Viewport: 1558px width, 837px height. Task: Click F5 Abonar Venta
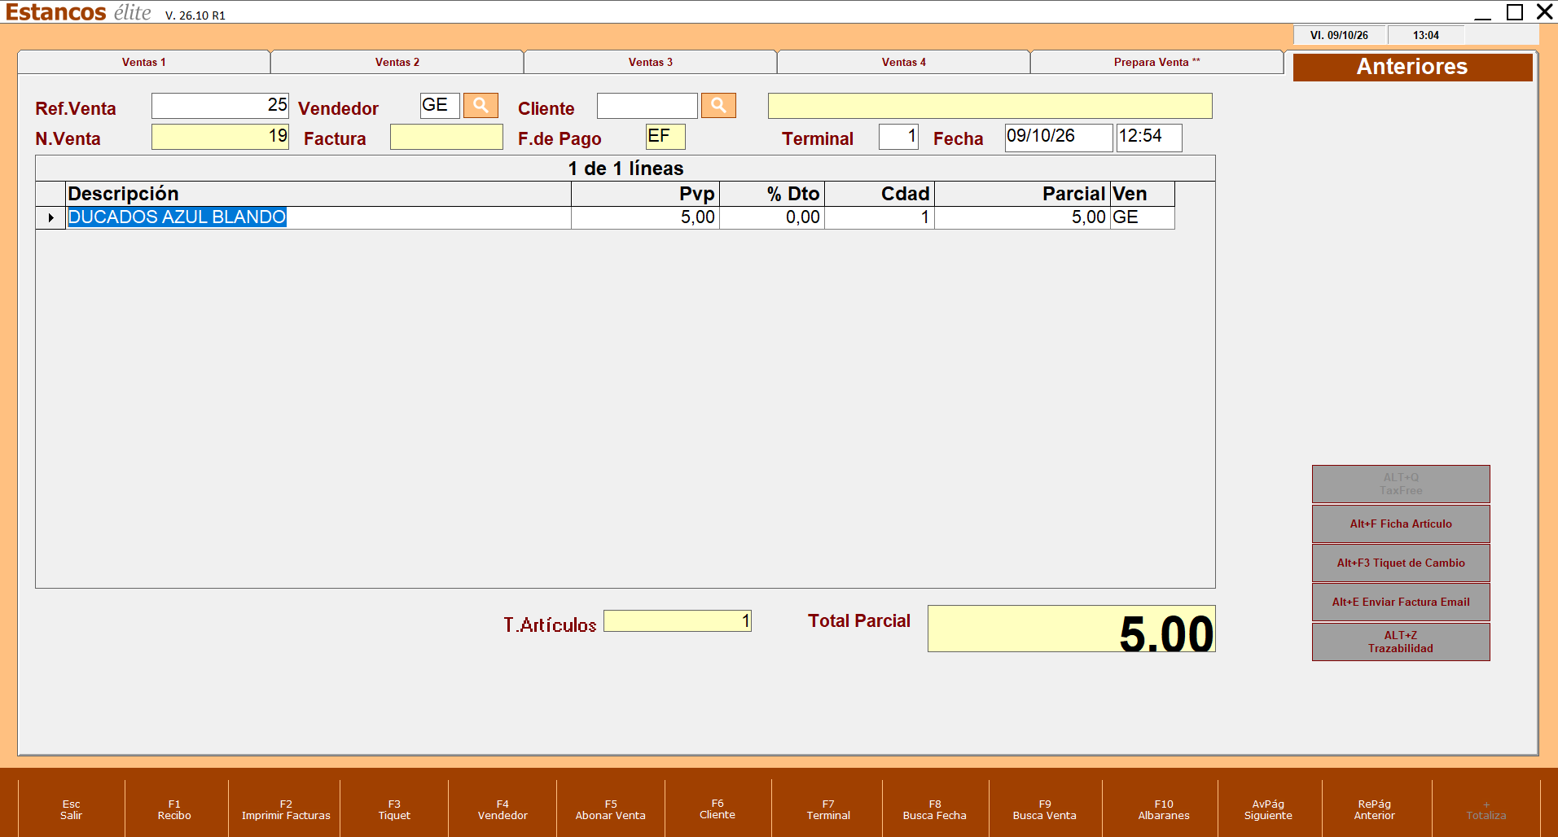pyautogui.click(x=611, y=809)
